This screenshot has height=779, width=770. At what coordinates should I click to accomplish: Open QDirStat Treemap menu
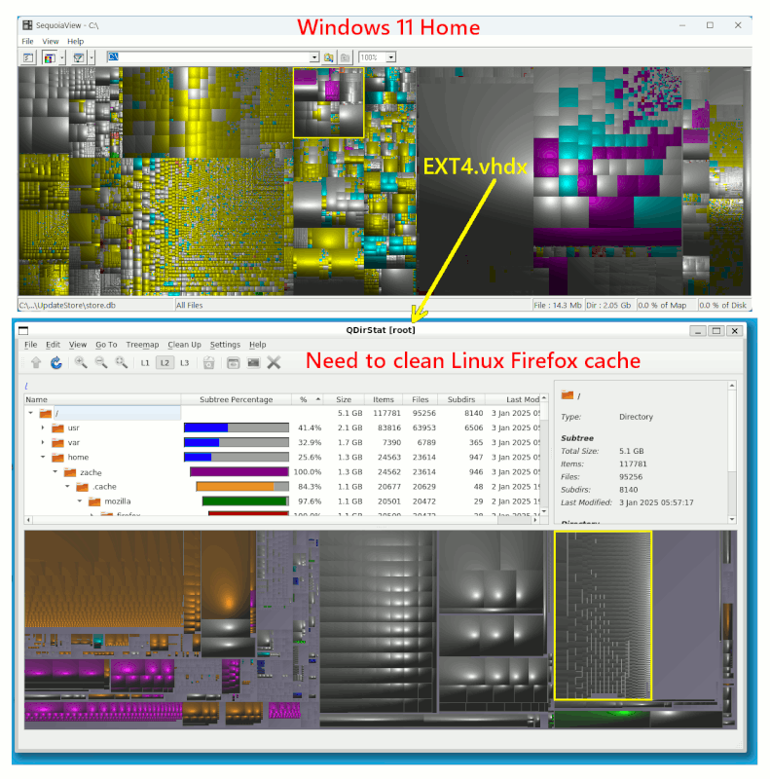pos(142,345)
